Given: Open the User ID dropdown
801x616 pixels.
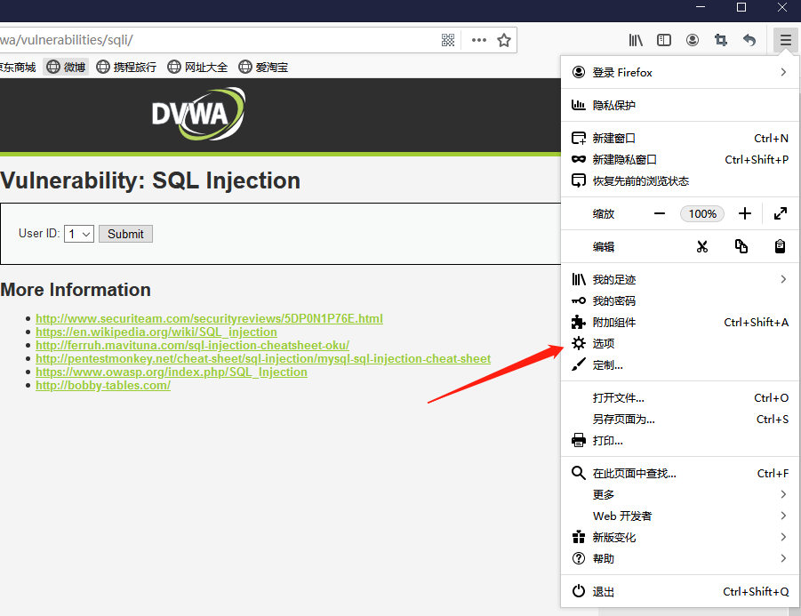Looking at the screenshot, I should coord(79,234).
